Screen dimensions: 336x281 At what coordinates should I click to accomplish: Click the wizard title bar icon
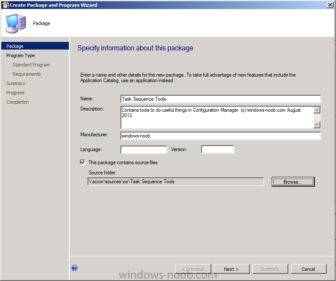point(5,5)
